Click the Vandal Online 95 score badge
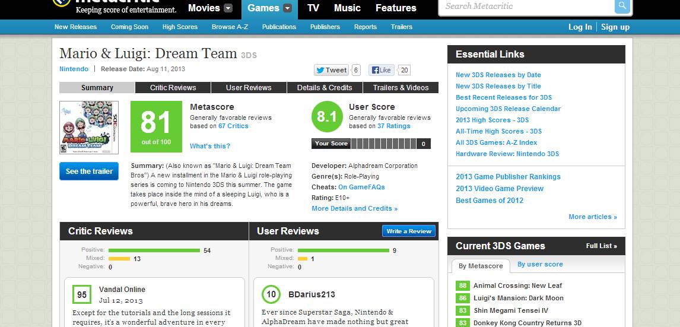The image size is (680, 327). coord(82,294)
